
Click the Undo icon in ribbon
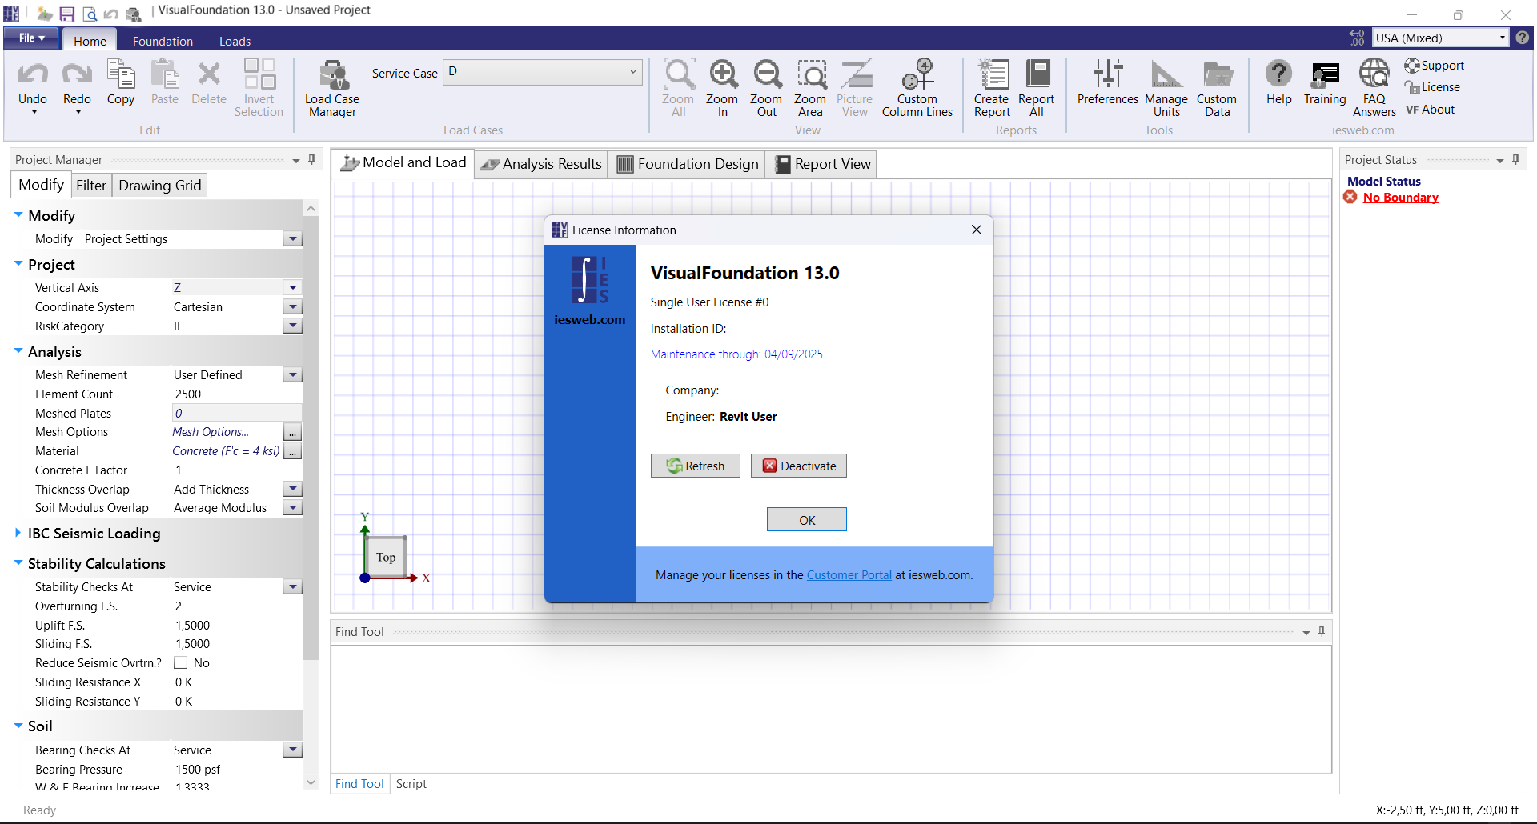[33, 74]
